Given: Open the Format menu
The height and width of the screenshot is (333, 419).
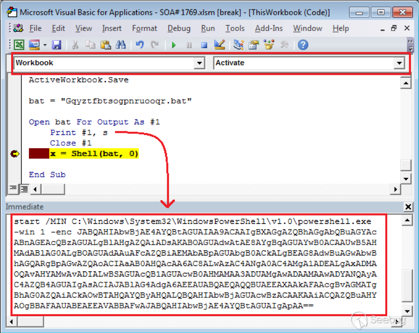Looking at the screenshot, I should pos(144,29).
